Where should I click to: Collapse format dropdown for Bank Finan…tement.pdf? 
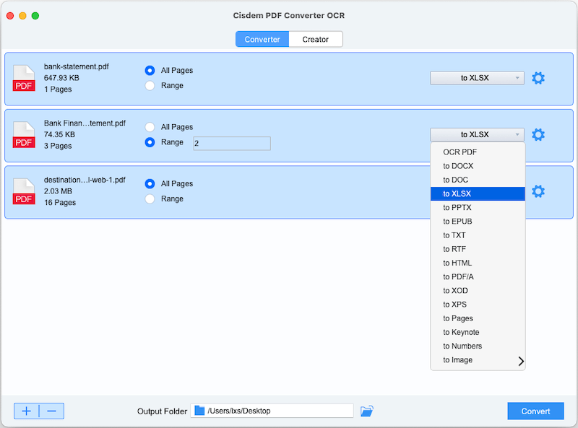477,135
